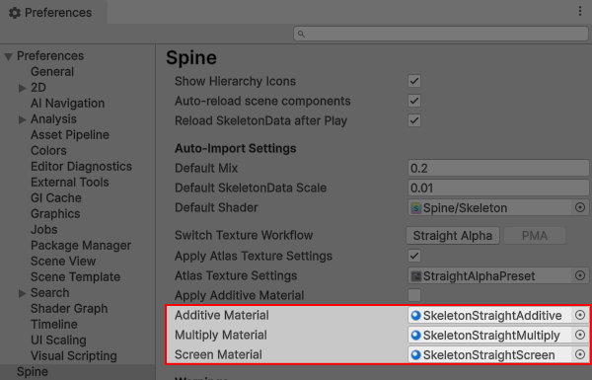This screenshot has height=380, width=592.
Task: Open UI Scaling preferences
Action: (x=58, y=341)
